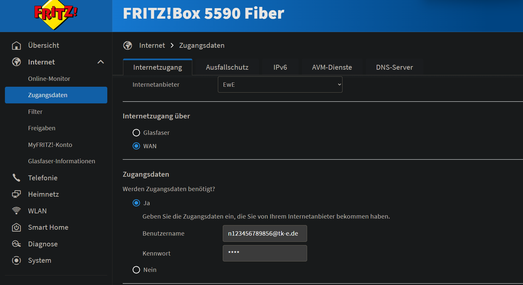Open the DNS-Server tab
The image size is (523, 285).
tap(394, 67)
